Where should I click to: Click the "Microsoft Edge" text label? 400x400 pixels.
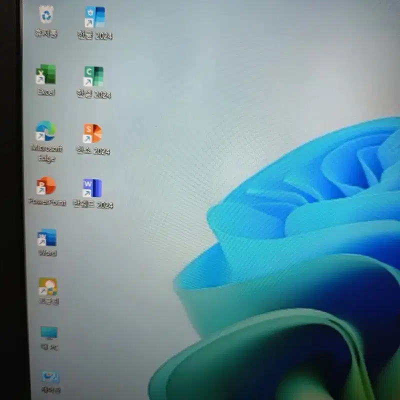point(46,153)
